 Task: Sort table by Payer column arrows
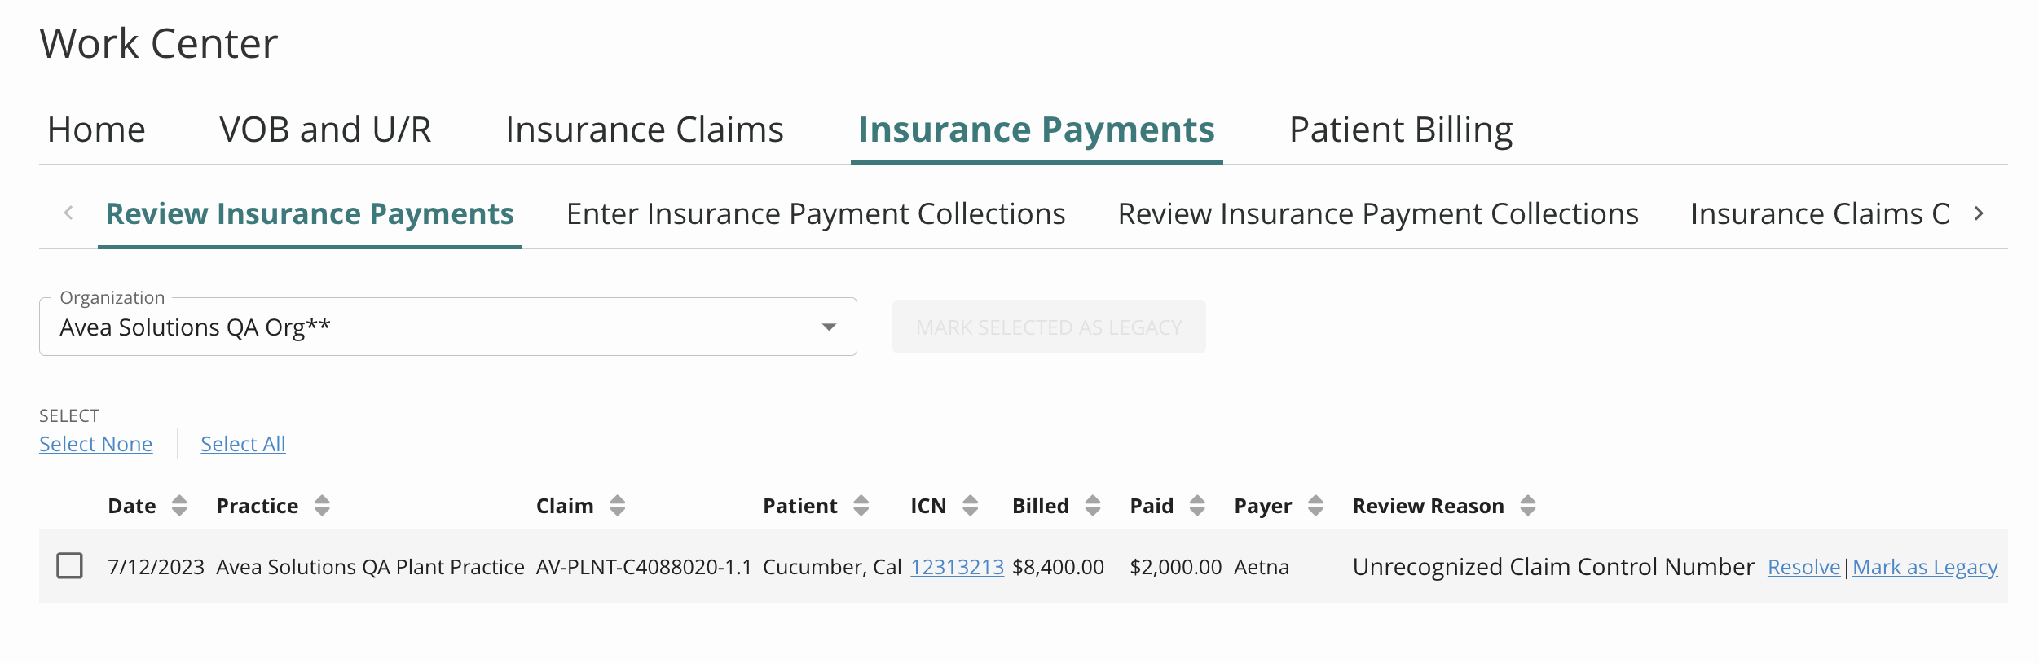pos(1315,506)
